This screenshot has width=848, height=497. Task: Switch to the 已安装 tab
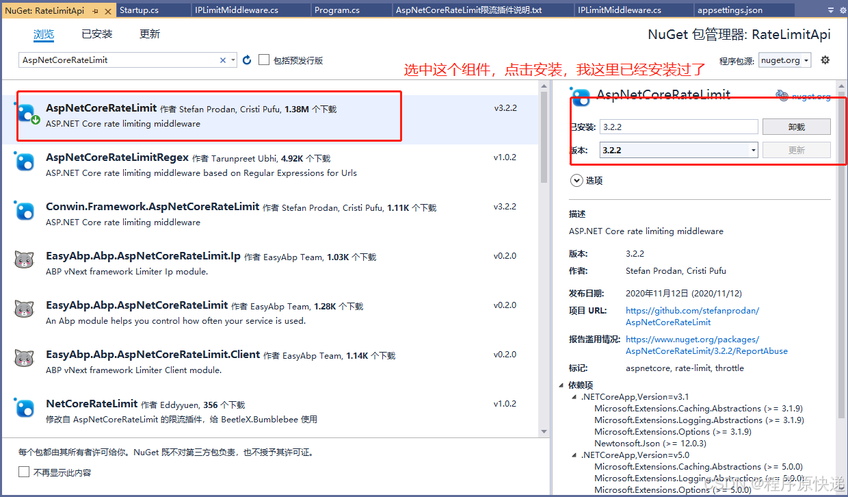(x=96, y=34)
